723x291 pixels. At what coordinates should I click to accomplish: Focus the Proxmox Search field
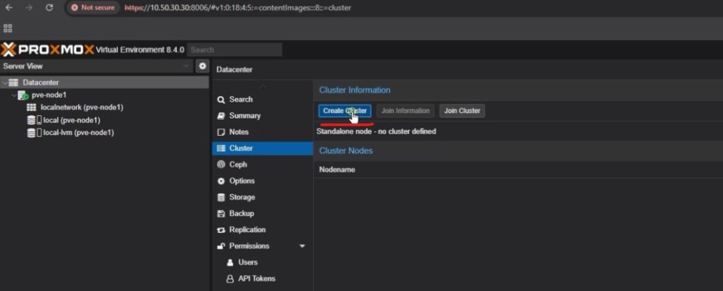(x=234, y=50)
